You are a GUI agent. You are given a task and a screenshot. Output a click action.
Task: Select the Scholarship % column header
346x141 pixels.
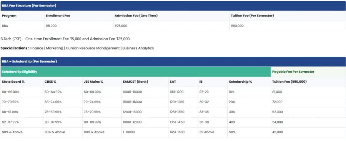tap(249, 82)
